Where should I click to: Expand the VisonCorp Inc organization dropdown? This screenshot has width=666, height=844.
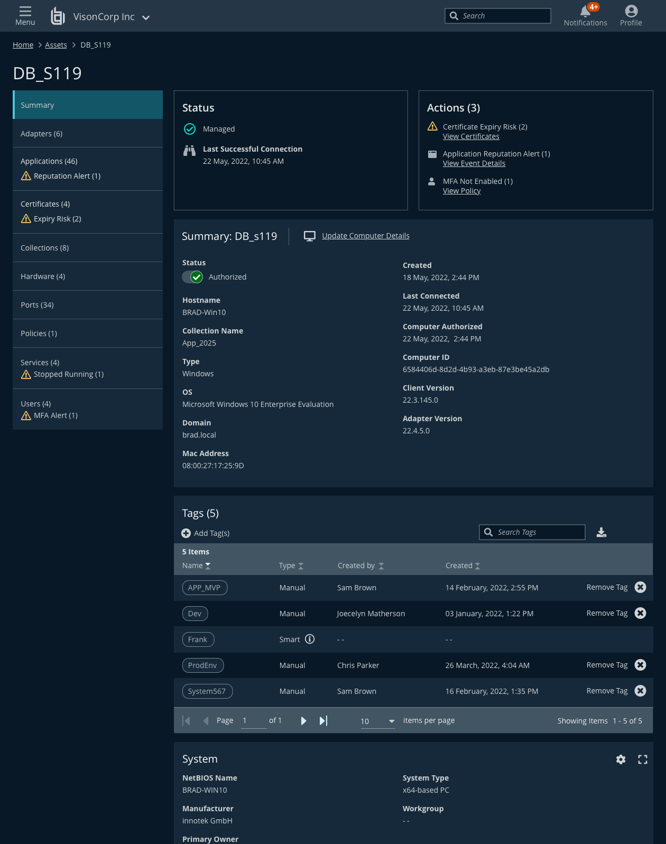(x=146, y=17)
